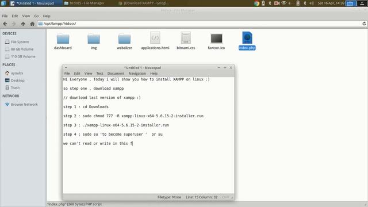Open File menu in File Manager
This screenshot has height=207, width=368.
[5, 16]
